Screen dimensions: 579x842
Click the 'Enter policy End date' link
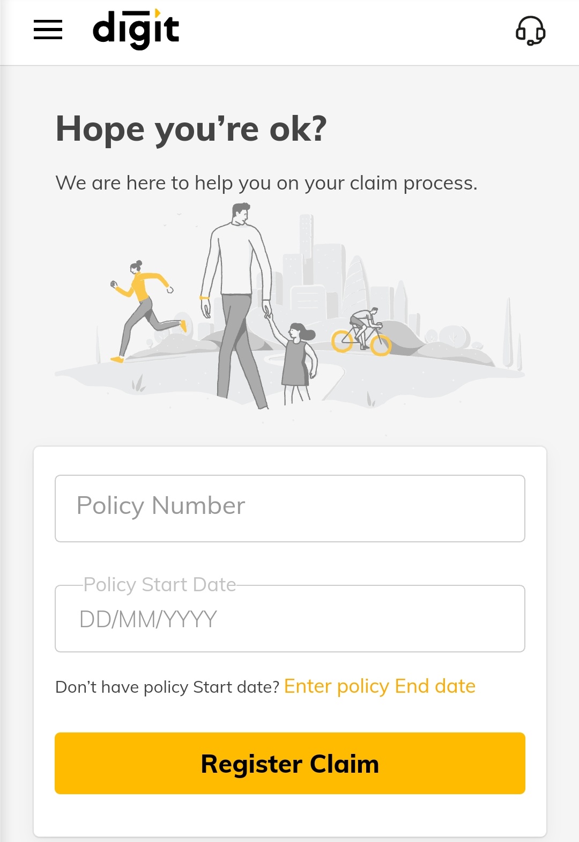tap(380, 686)
